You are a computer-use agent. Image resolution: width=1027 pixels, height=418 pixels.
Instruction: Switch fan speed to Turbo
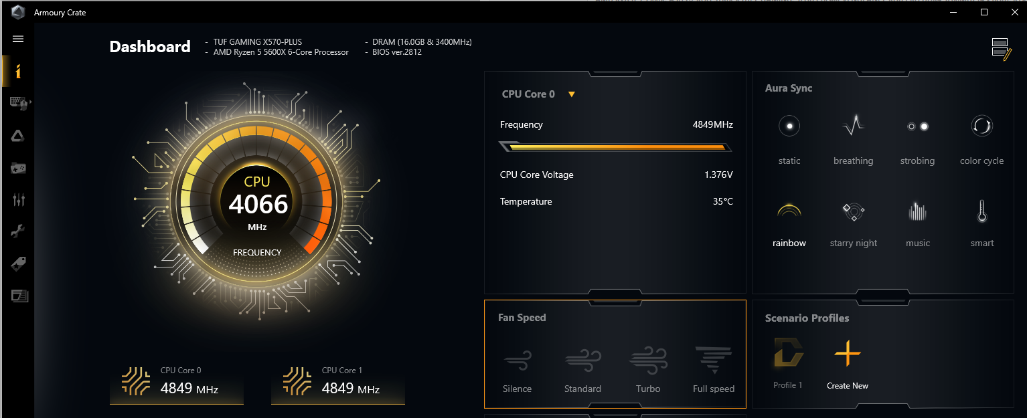point(648,371)
